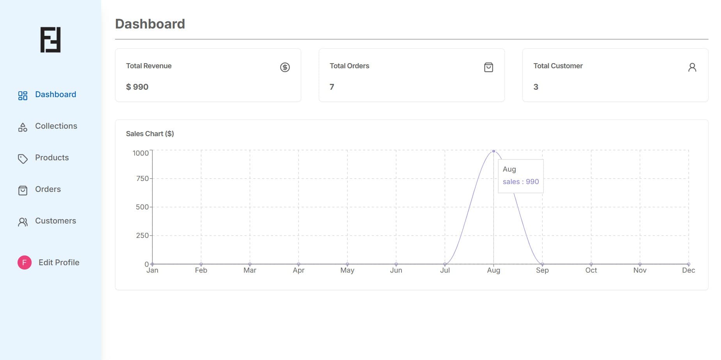Select the Dashboard menu label

tap(55, 94)
